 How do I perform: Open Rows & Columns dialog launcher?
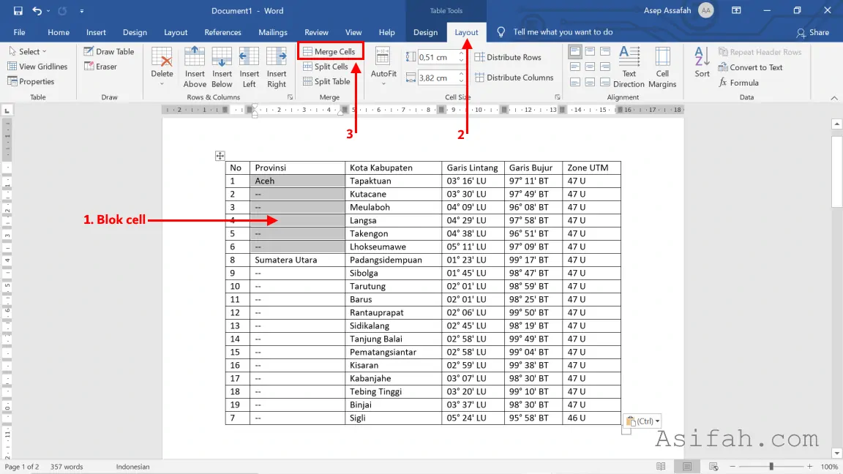tap(291, 97)
